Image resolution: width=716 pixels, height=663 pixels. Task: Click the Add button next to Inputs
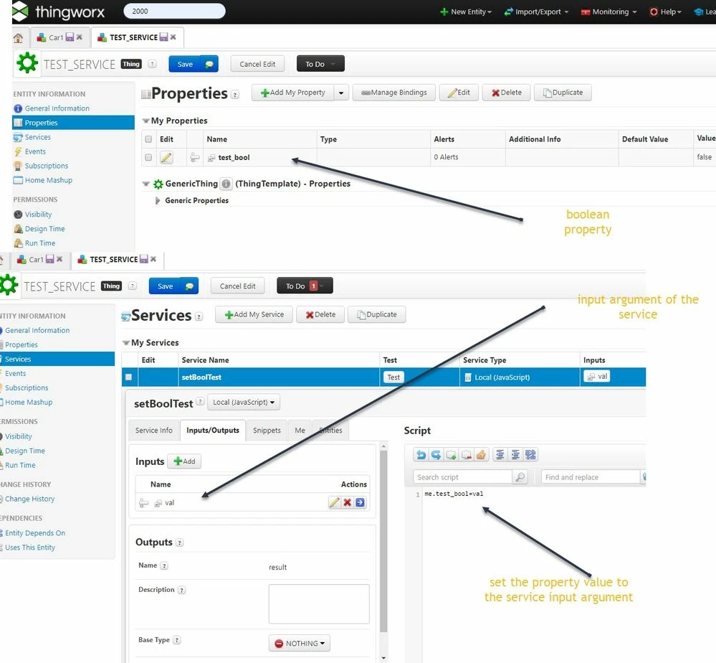pyautogui.click(x=184, y=461)
